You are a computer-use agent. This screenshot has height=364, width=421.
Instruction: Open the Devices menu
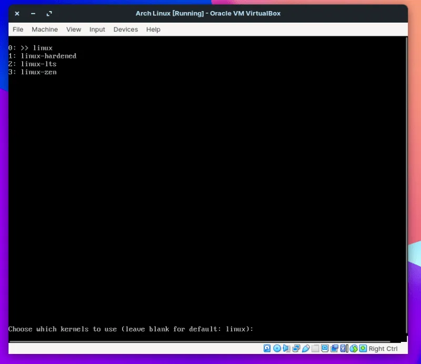pyautogui.click(x=125, y=29)
